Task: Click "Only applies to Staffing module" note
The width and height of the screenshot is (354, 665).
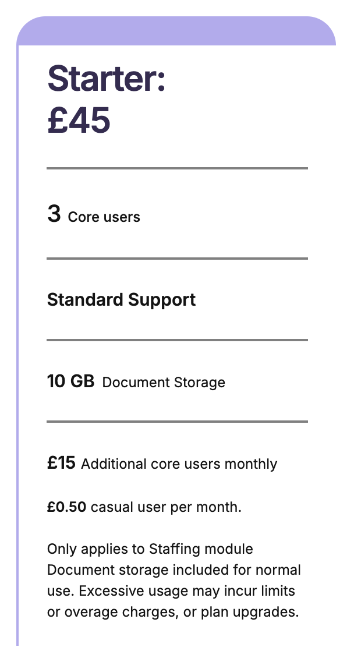Action: tap(150, 549)
